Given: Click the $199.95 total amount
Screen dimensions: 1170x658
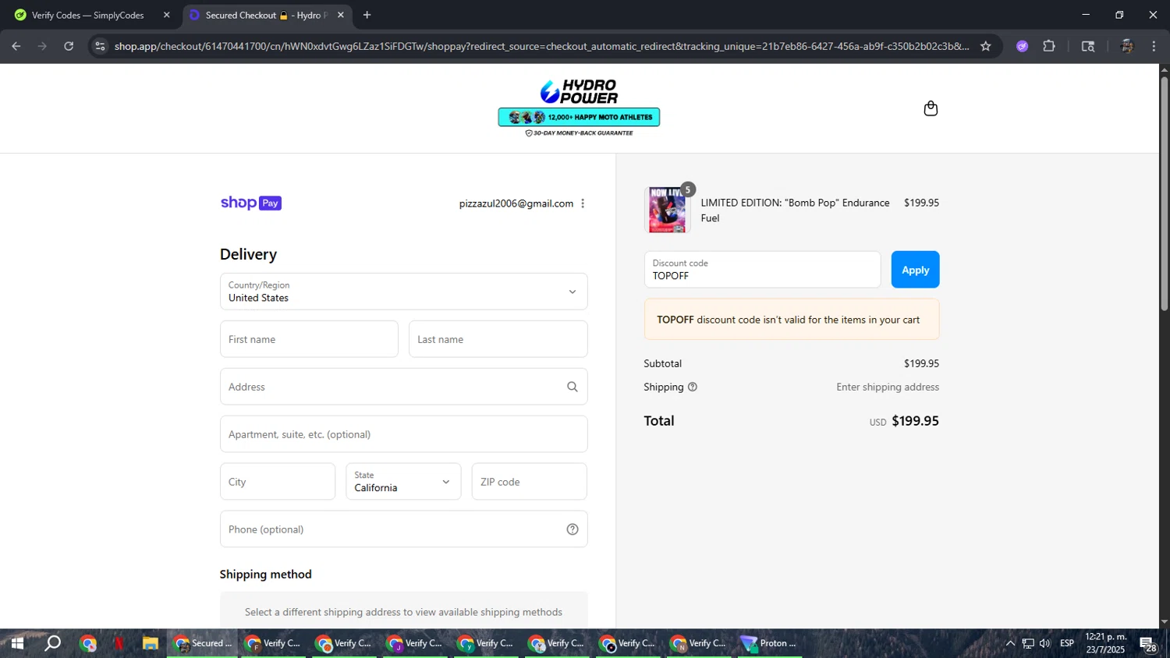Looking at the screenshot, I should pyautogui.click(x=915, y=421).
